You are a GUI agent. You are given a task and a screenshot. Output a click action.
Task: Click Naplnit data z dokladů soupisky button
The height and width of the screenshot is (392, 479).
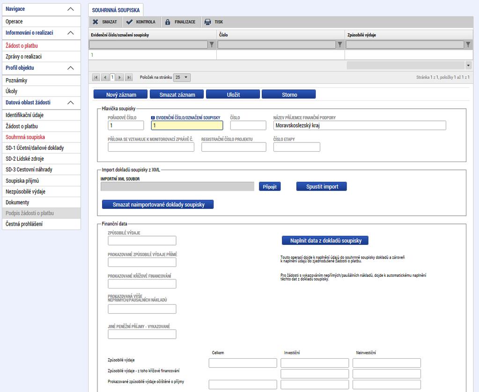pos(325,240)
